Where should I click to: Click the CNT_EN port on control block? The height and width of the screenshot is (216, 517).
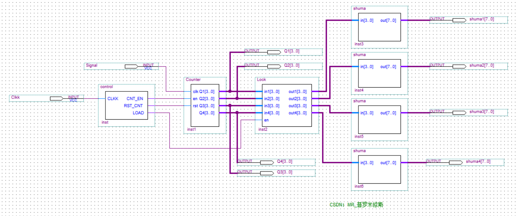135,99
